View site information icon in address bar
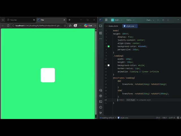Viewport: 181px width, 136px height. 13,25
